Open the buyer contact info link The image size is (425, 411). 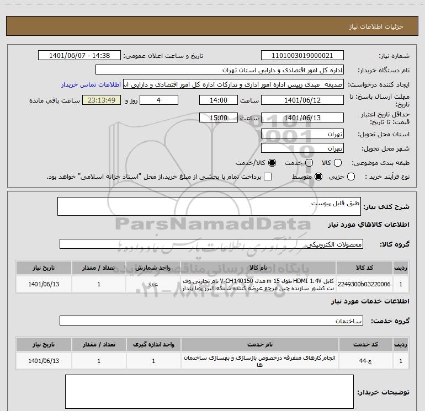[x=91, y=84]
